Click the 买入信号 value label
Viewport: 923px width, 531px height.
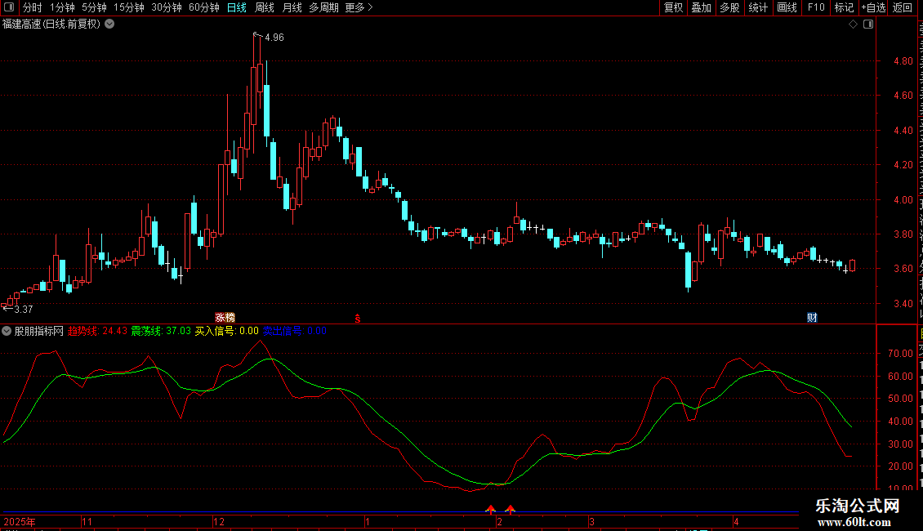(226, 331)
